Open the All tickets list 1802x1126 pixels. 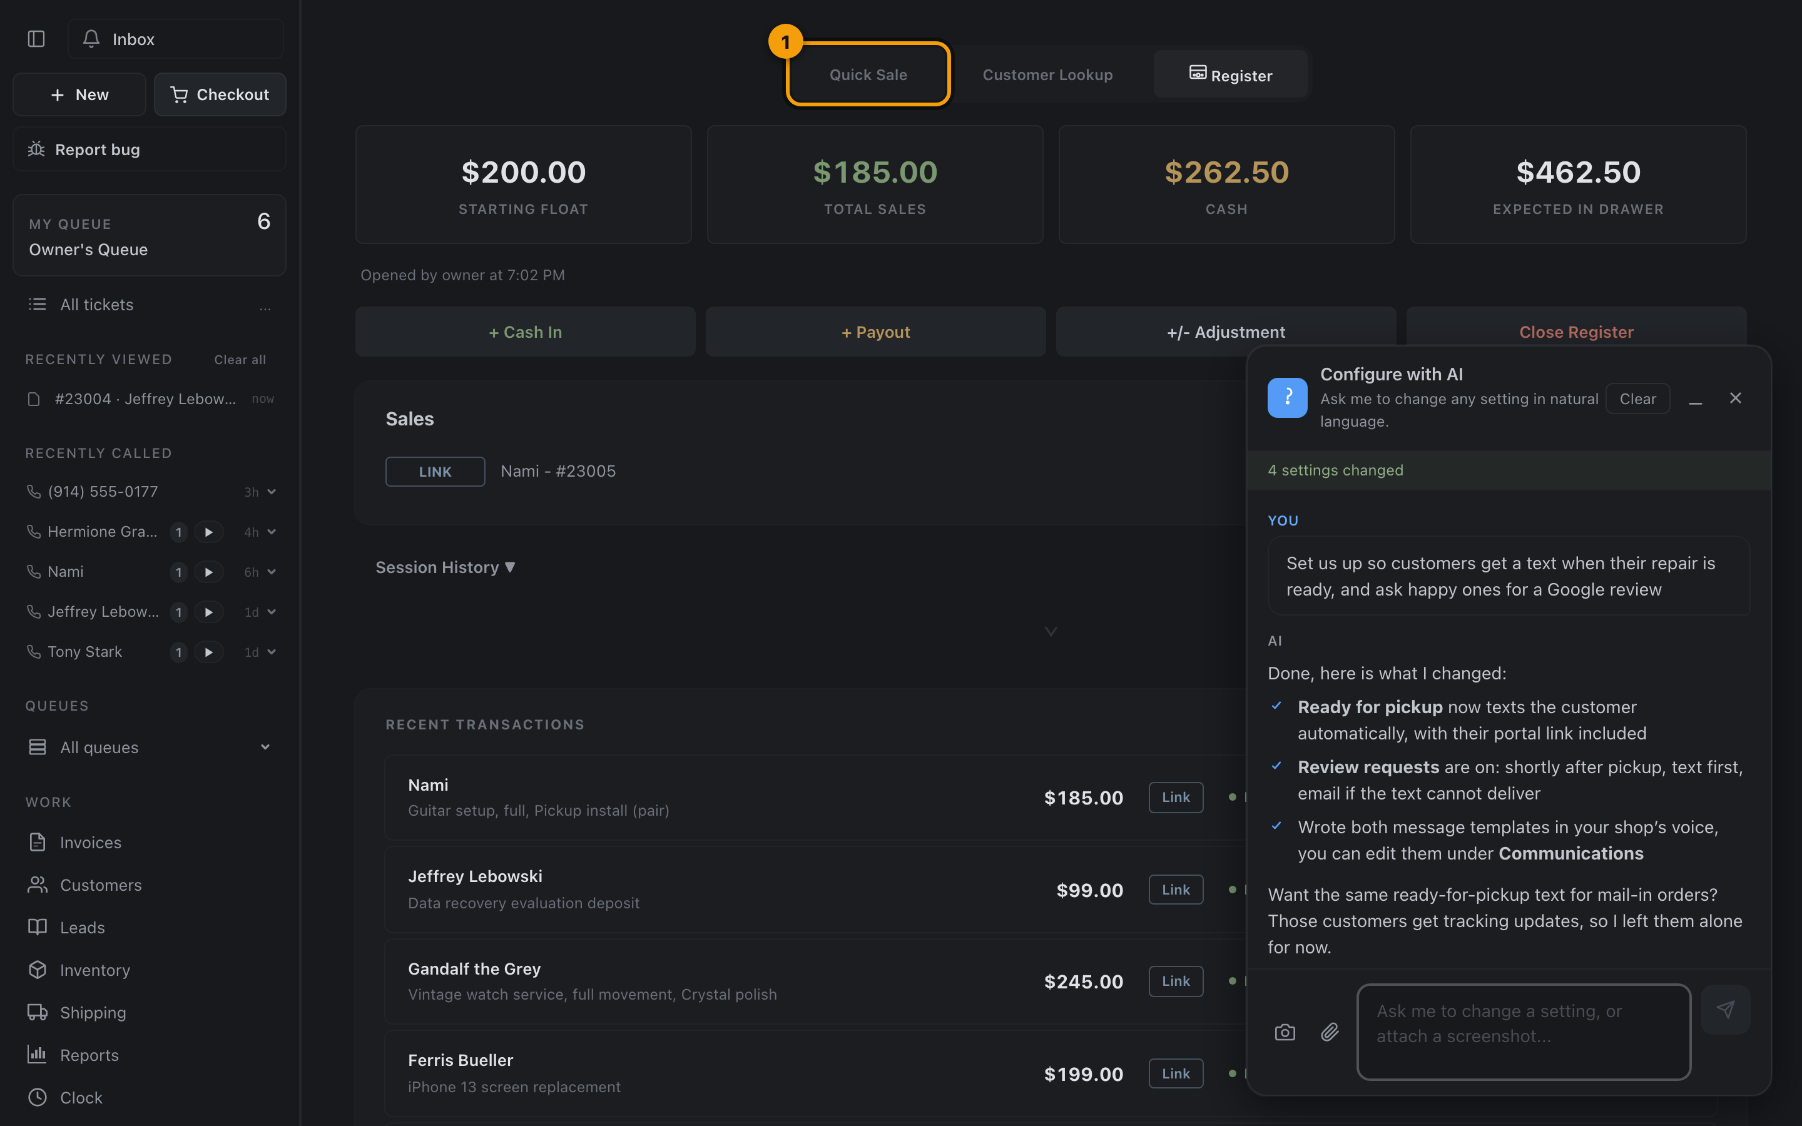click(97, 305)
